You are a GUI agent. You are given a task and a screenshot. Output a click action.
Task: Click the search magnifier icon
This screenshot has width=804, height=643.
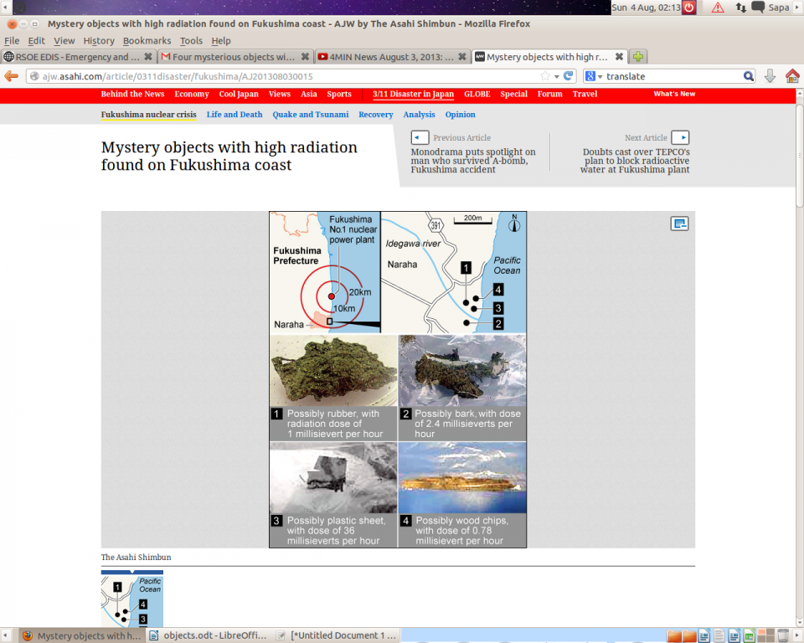pyautogui.click(x=749, y=76)
